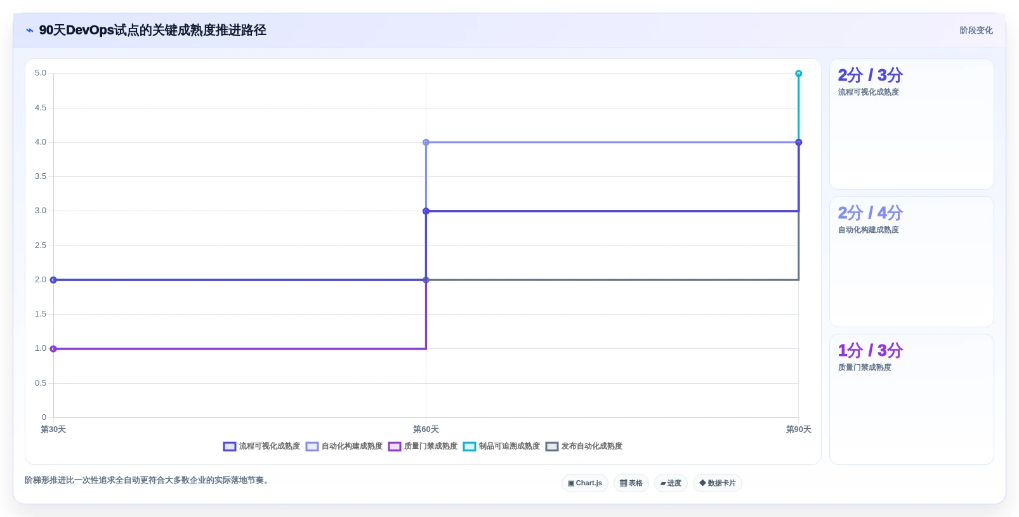Image resolution: width=1019 pixels, height=517 pixels.
Task: Click the 5.0 y-axis tick label
Action: (41, 74)
